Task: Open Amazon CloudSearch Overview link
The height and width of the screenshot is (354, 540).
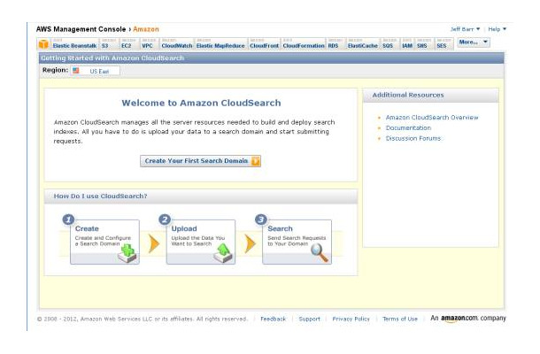Action: (x=432, y=118)
